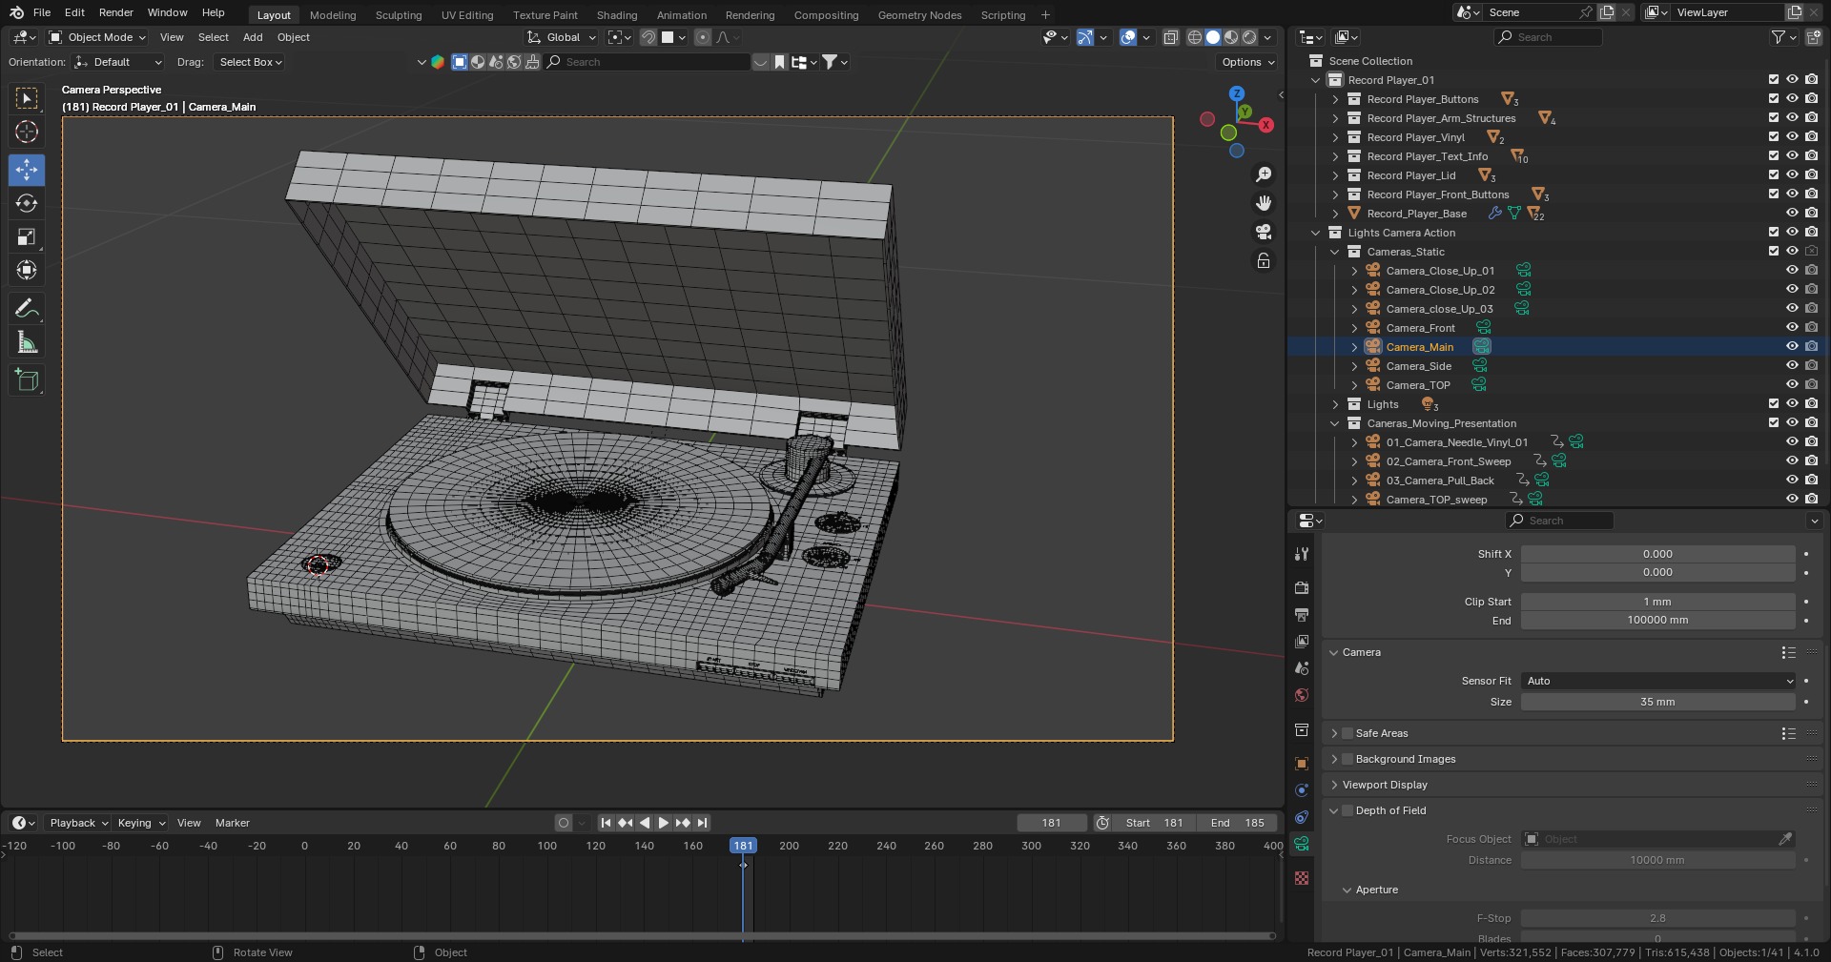Switch to the Modeling workspace tab
The width and height of the screenshot is (1831, 962).
click(333, 15)
